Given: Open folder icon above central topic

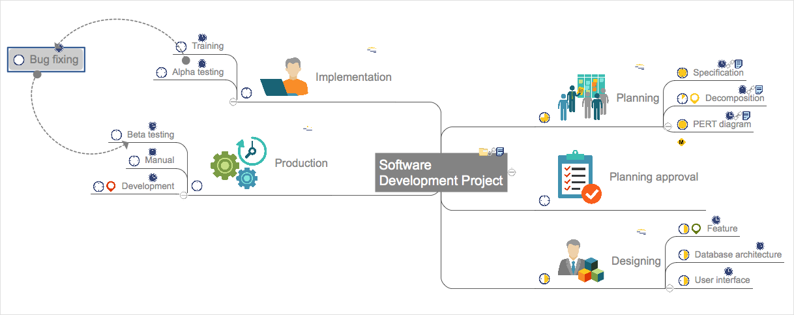Looking at the screenshot, I should [483, 151].
